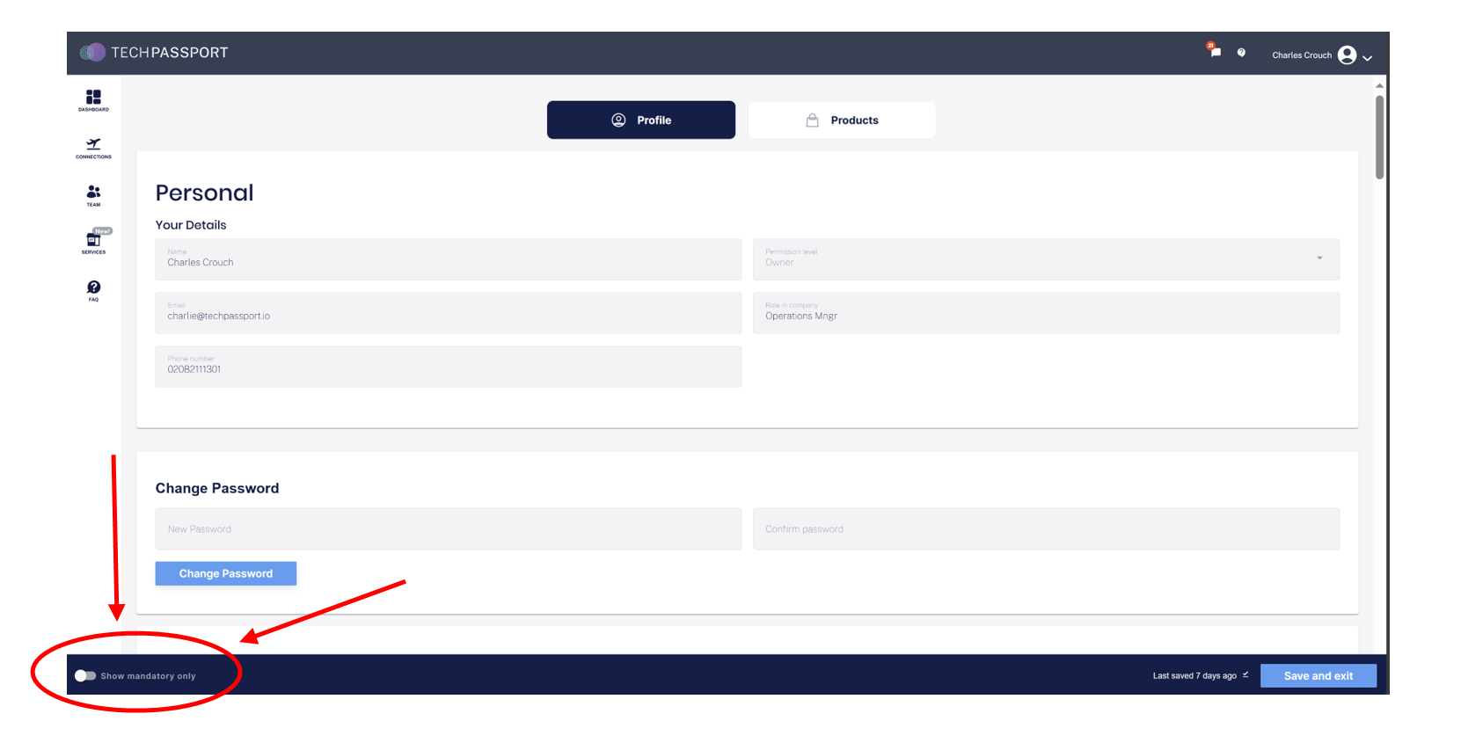Click the help question mark in header
1461x743 pixels.
(1241, 53)
